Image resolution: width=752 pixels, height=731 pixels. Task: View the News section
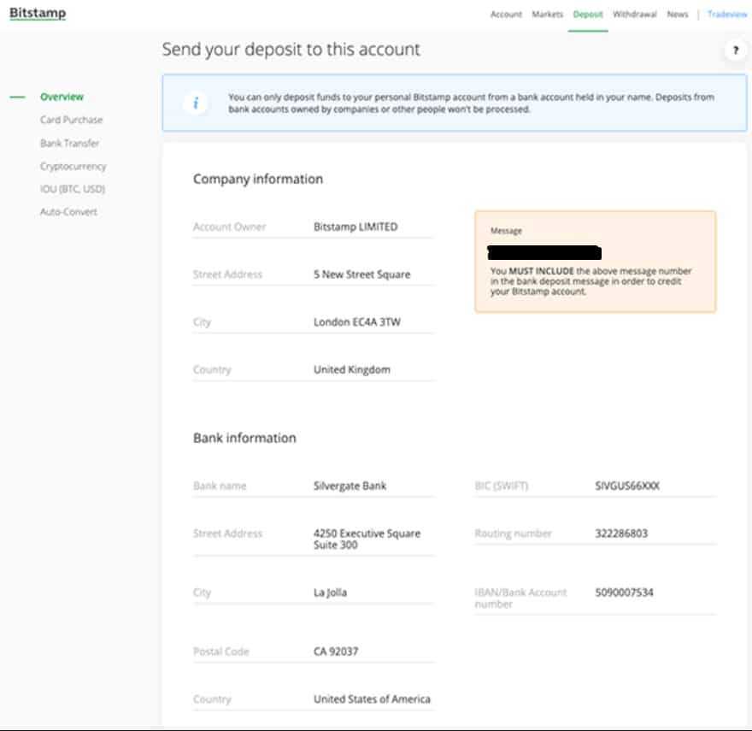tap(678, 14)
